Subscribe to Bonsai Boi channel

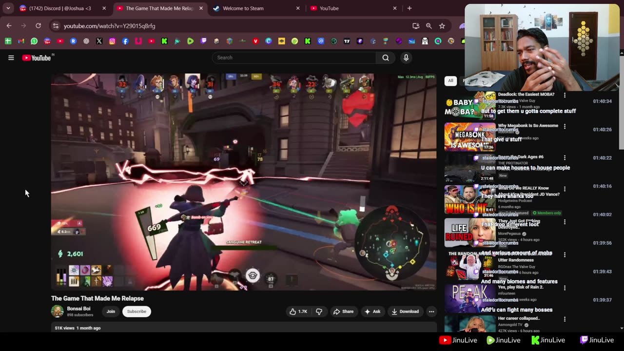(x=136, y=312)
